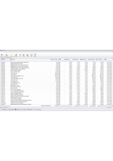Select row KARMA AĞAÇ SÜSÜ
Screen dimensions: 113x161
56,85
